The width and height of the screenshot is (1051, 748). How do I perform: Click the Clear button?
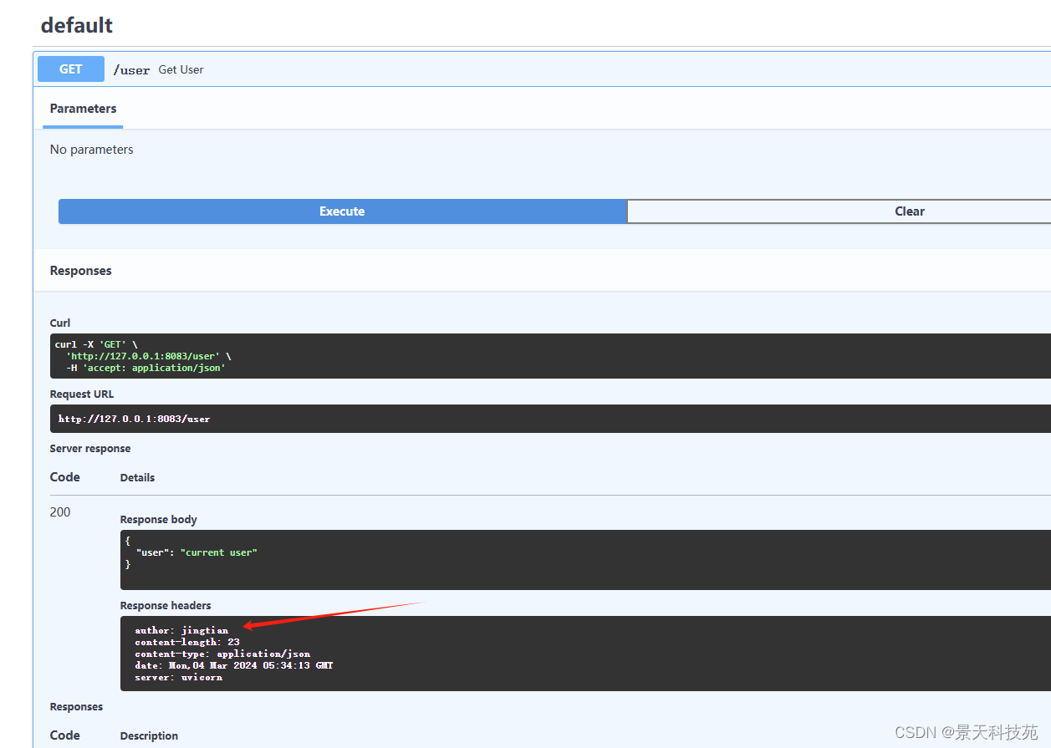pos(839,211)
